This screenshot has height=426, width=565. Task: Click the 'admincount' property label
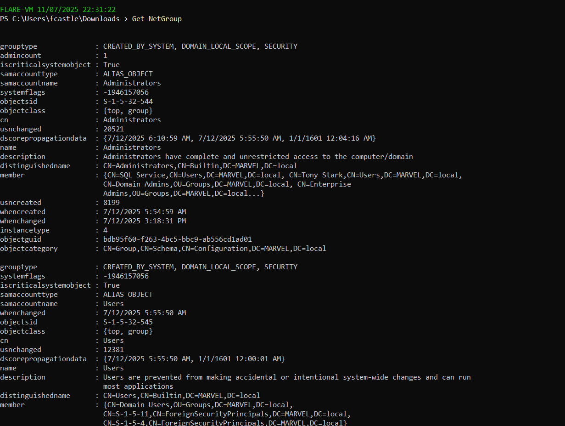(21, 56)
